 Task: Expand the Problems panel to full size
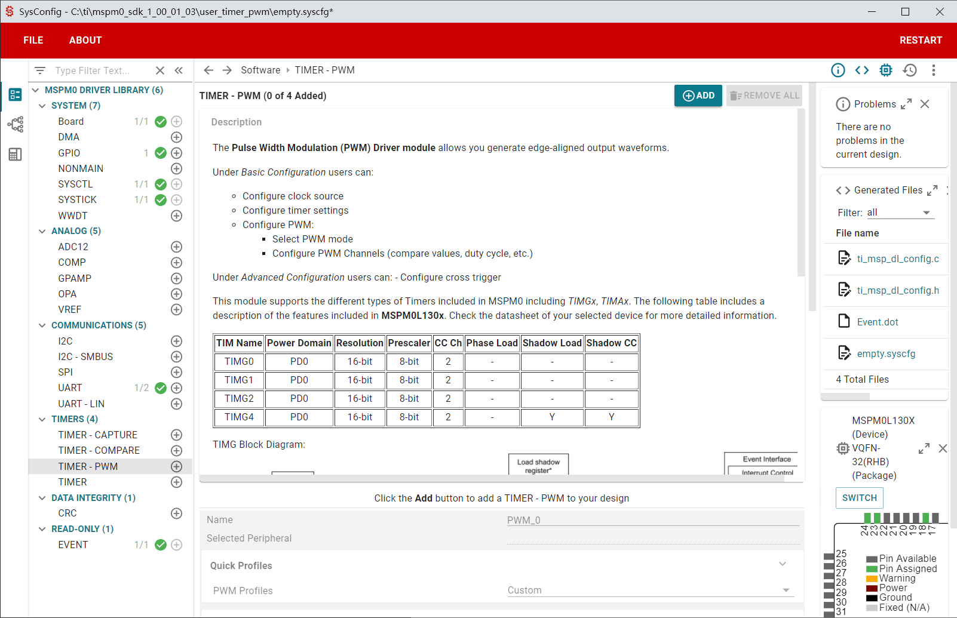tap(906, 104)
